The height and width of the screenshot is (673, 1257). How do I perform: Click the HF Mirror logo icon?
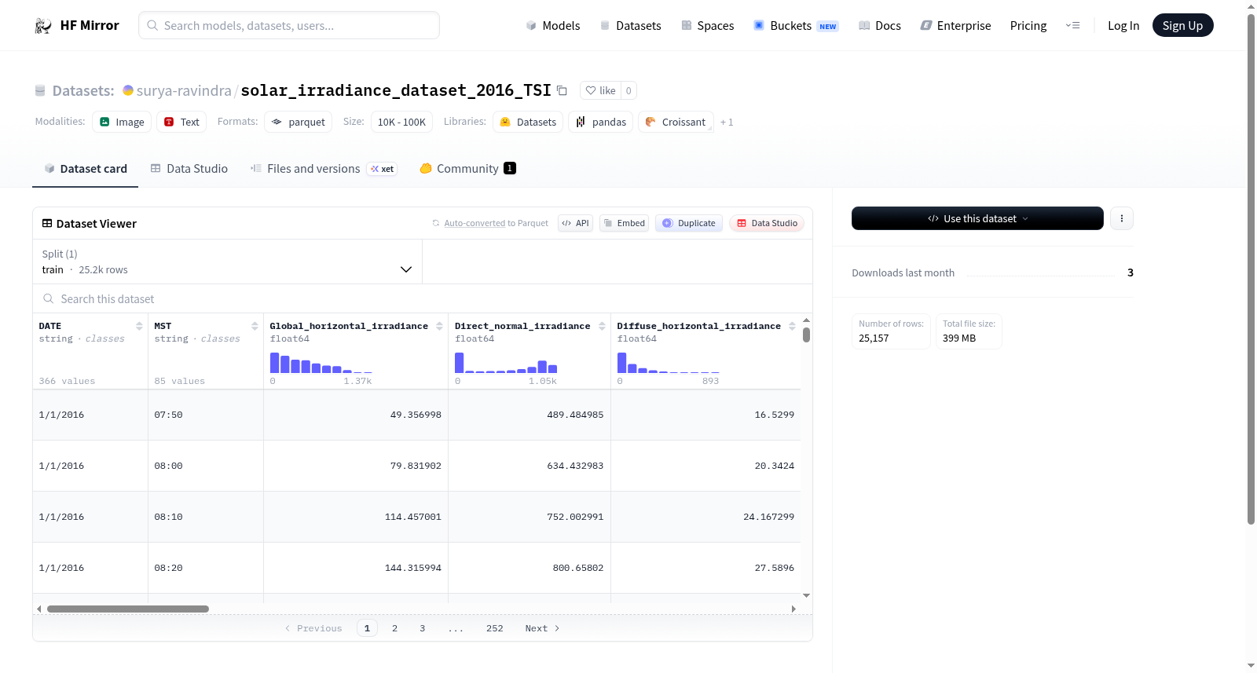(43, 26)
